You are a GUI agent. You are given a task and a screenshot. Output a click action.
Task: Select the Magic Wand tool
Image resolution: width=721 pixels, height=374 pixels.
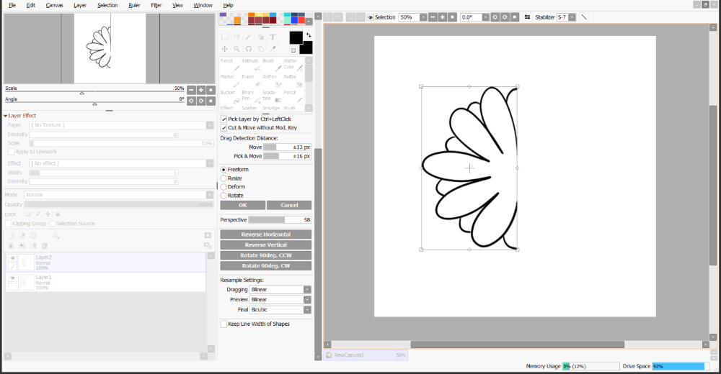coord(248,37)
